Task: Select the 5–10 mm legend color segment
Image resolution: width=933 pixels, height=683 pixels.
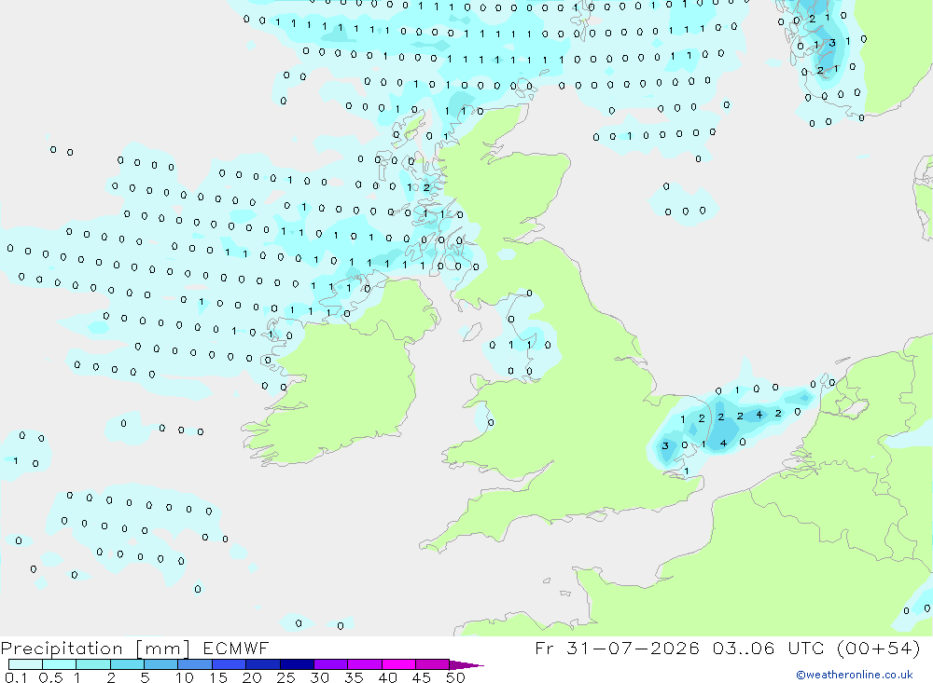Action: coord(160,664)
